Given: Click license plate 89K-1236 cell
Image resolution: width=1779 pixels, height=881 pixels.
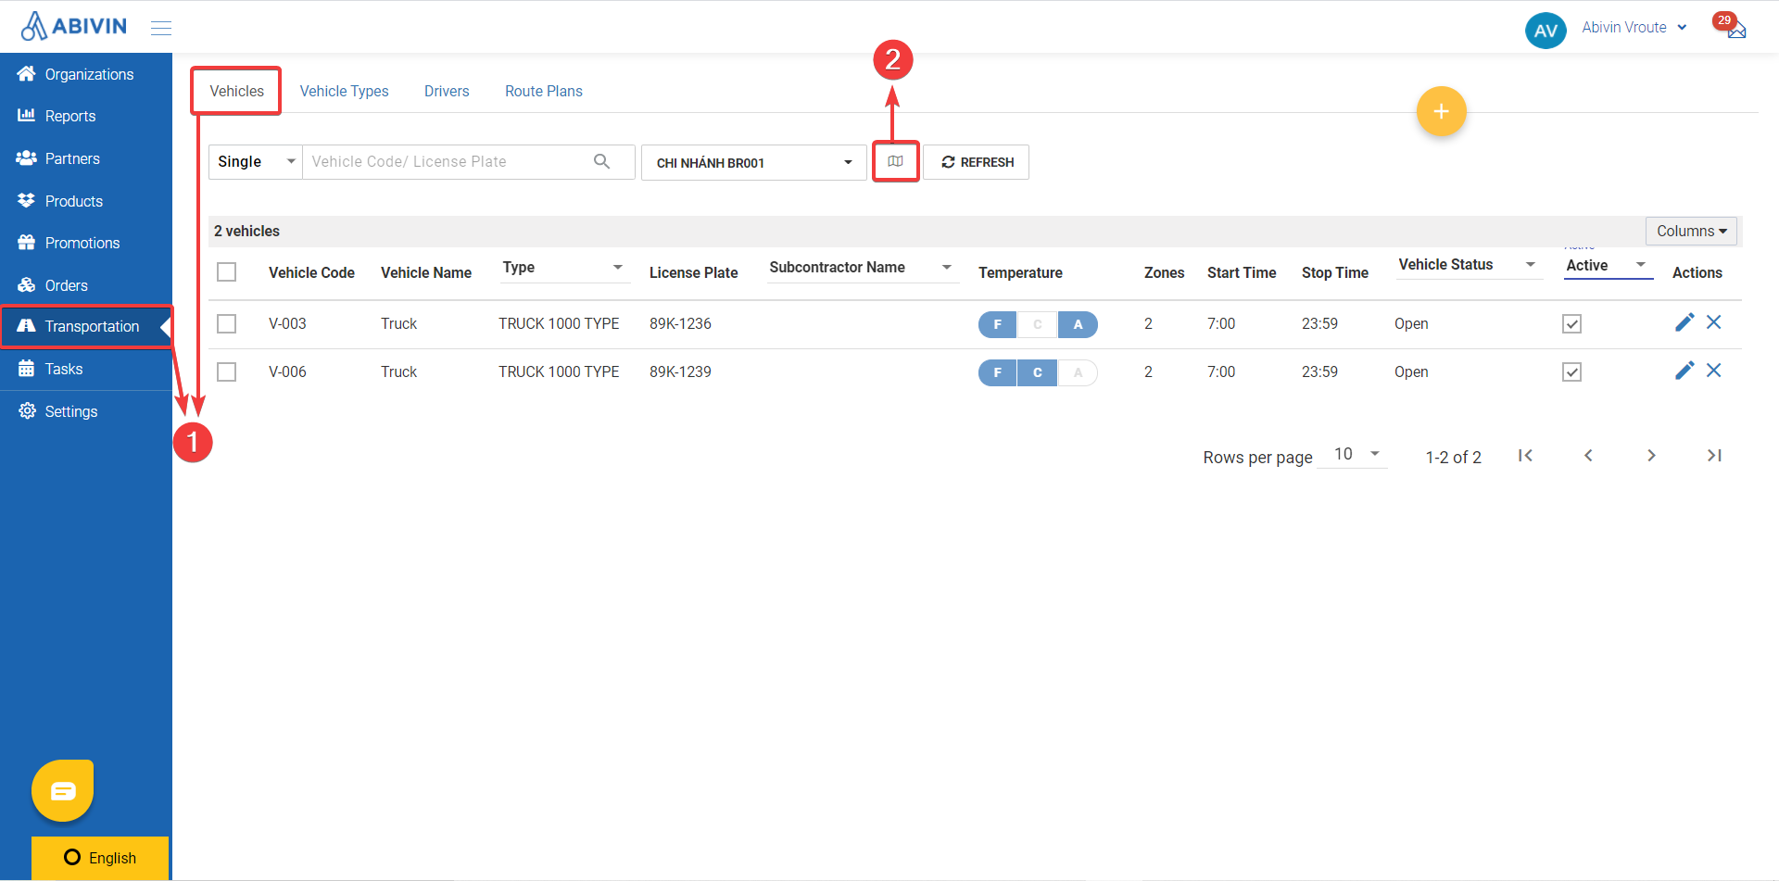Looking at the screenshot, I should 680,323.
